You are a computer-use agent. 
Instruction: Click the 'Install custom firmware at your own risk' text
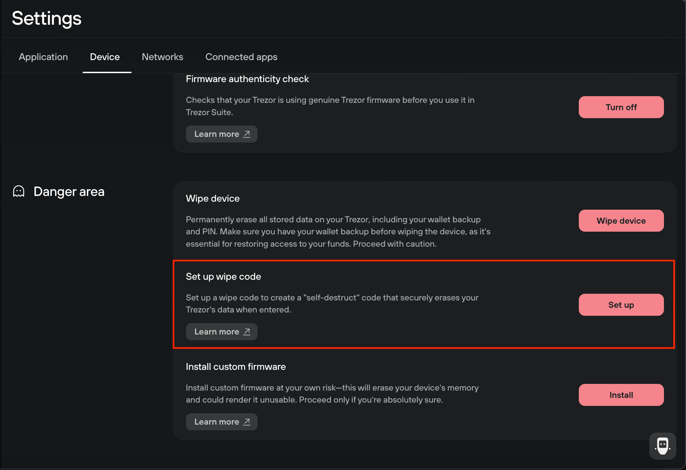click(332, 394)
